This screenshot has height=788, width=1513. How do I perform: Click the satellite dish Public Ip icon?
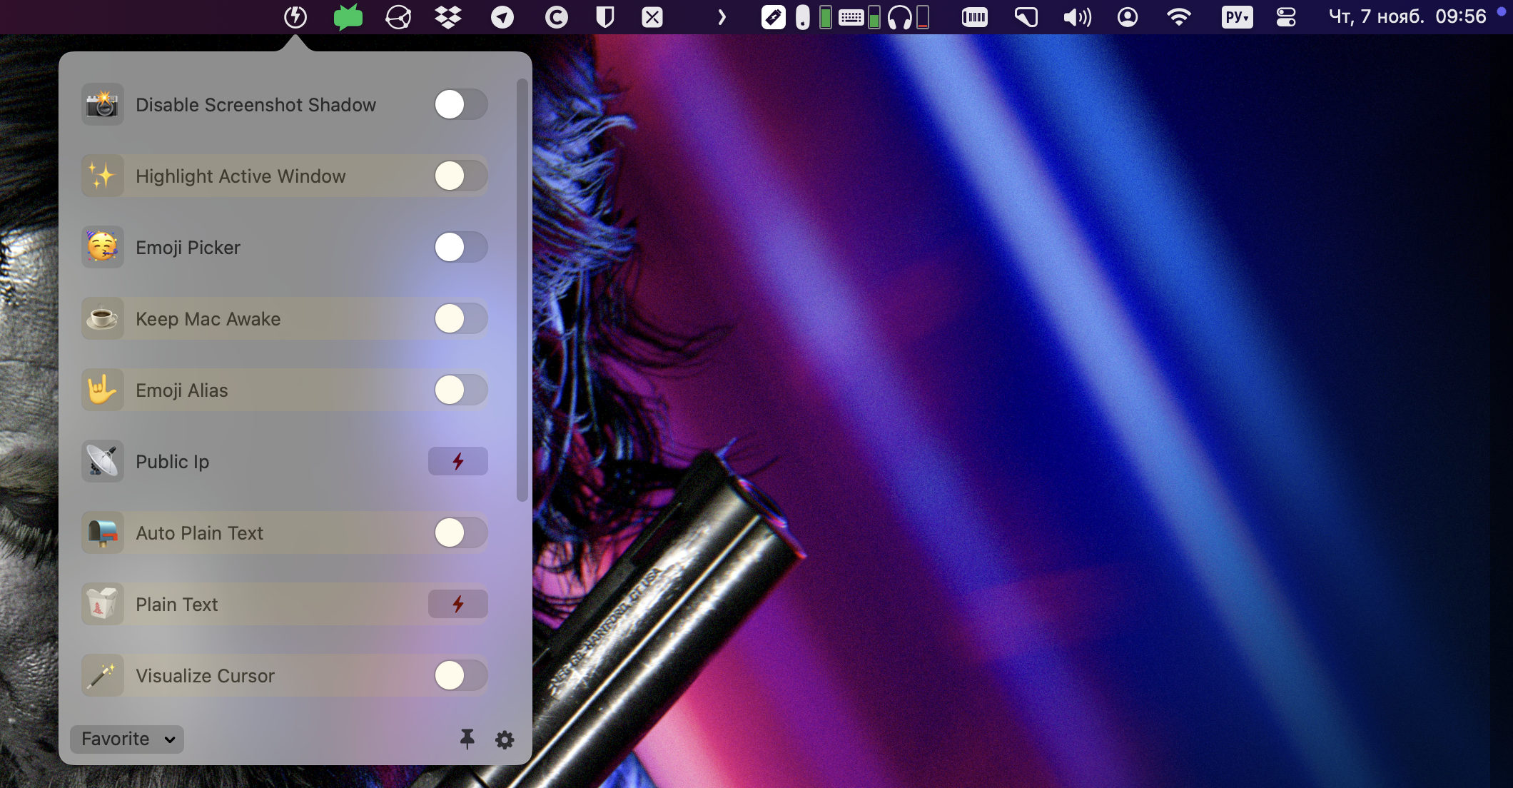(102, 462)
